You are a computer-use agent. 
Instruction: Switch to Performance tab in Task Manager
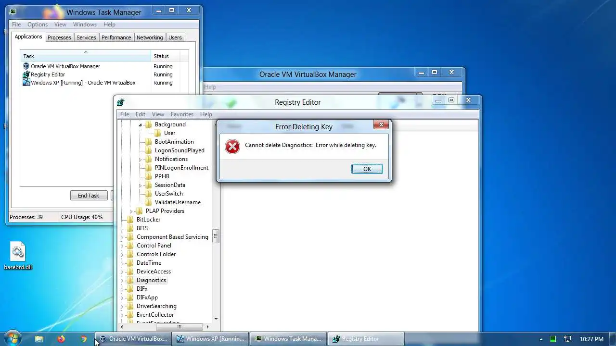(x=116, y=37)
